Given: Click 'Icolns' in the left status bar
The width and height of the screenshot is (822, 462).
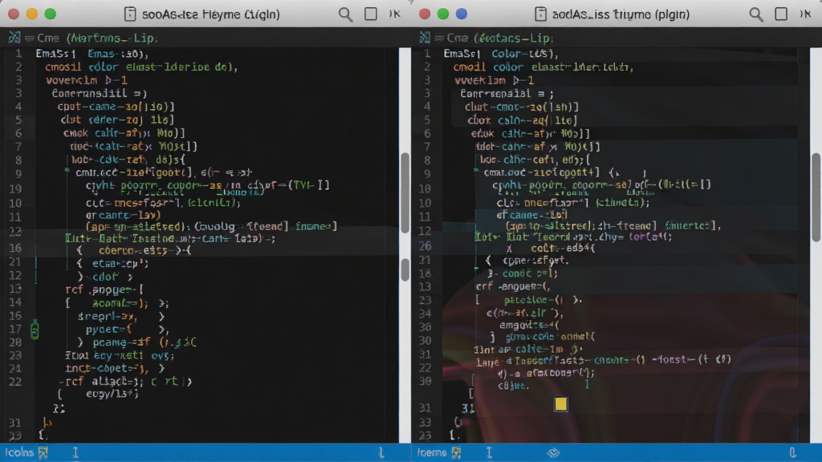Looking at the screenshot, I should pos(19,452).
